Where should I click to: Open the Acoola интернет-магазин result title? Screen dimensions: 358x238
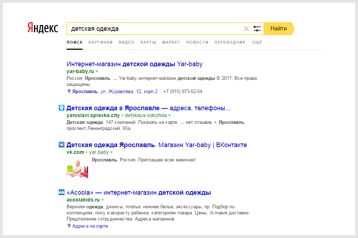pyautogui.click(x=139, y=193)
